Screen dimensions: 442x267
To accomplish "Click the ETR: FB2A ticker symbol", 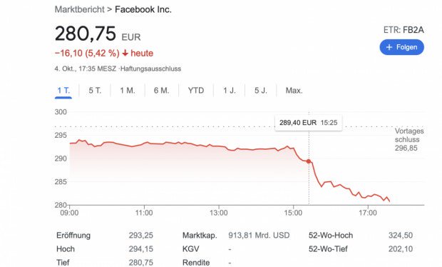I will pyautogui.click(x=404, y=30).
